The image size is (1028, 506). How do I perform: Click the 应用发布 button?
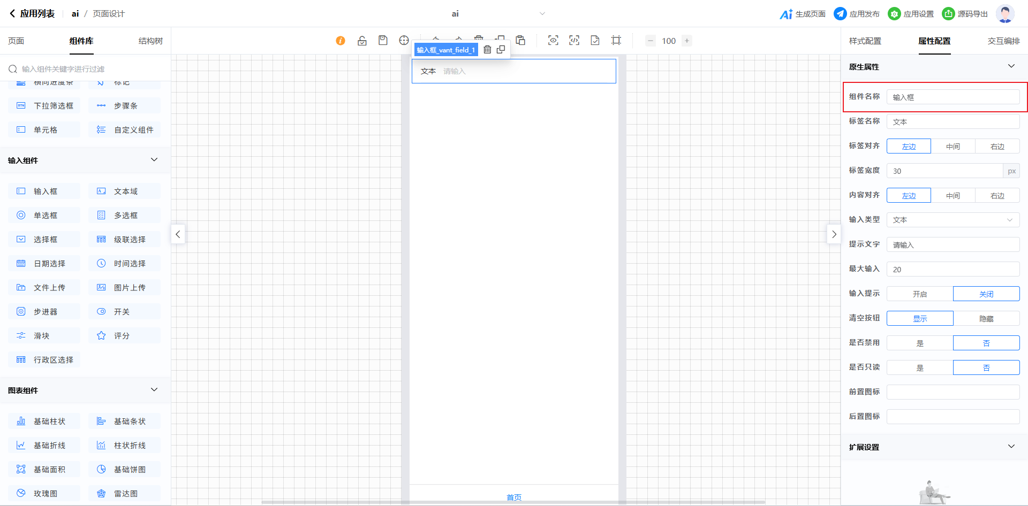coord(857,14)
